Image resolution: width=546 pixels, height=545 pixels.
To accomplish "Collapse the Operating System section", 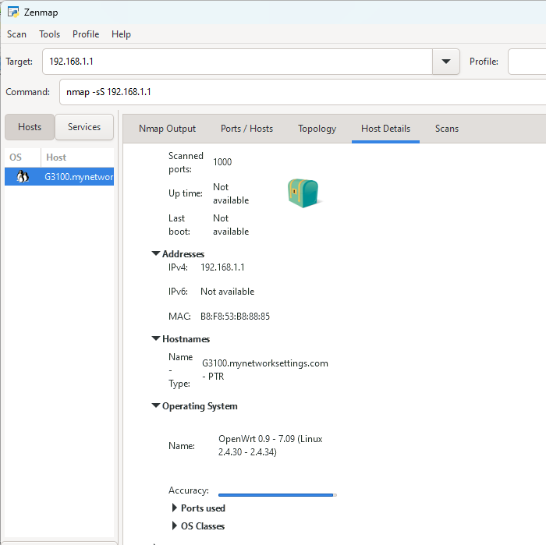I will (x=156, y=405).
